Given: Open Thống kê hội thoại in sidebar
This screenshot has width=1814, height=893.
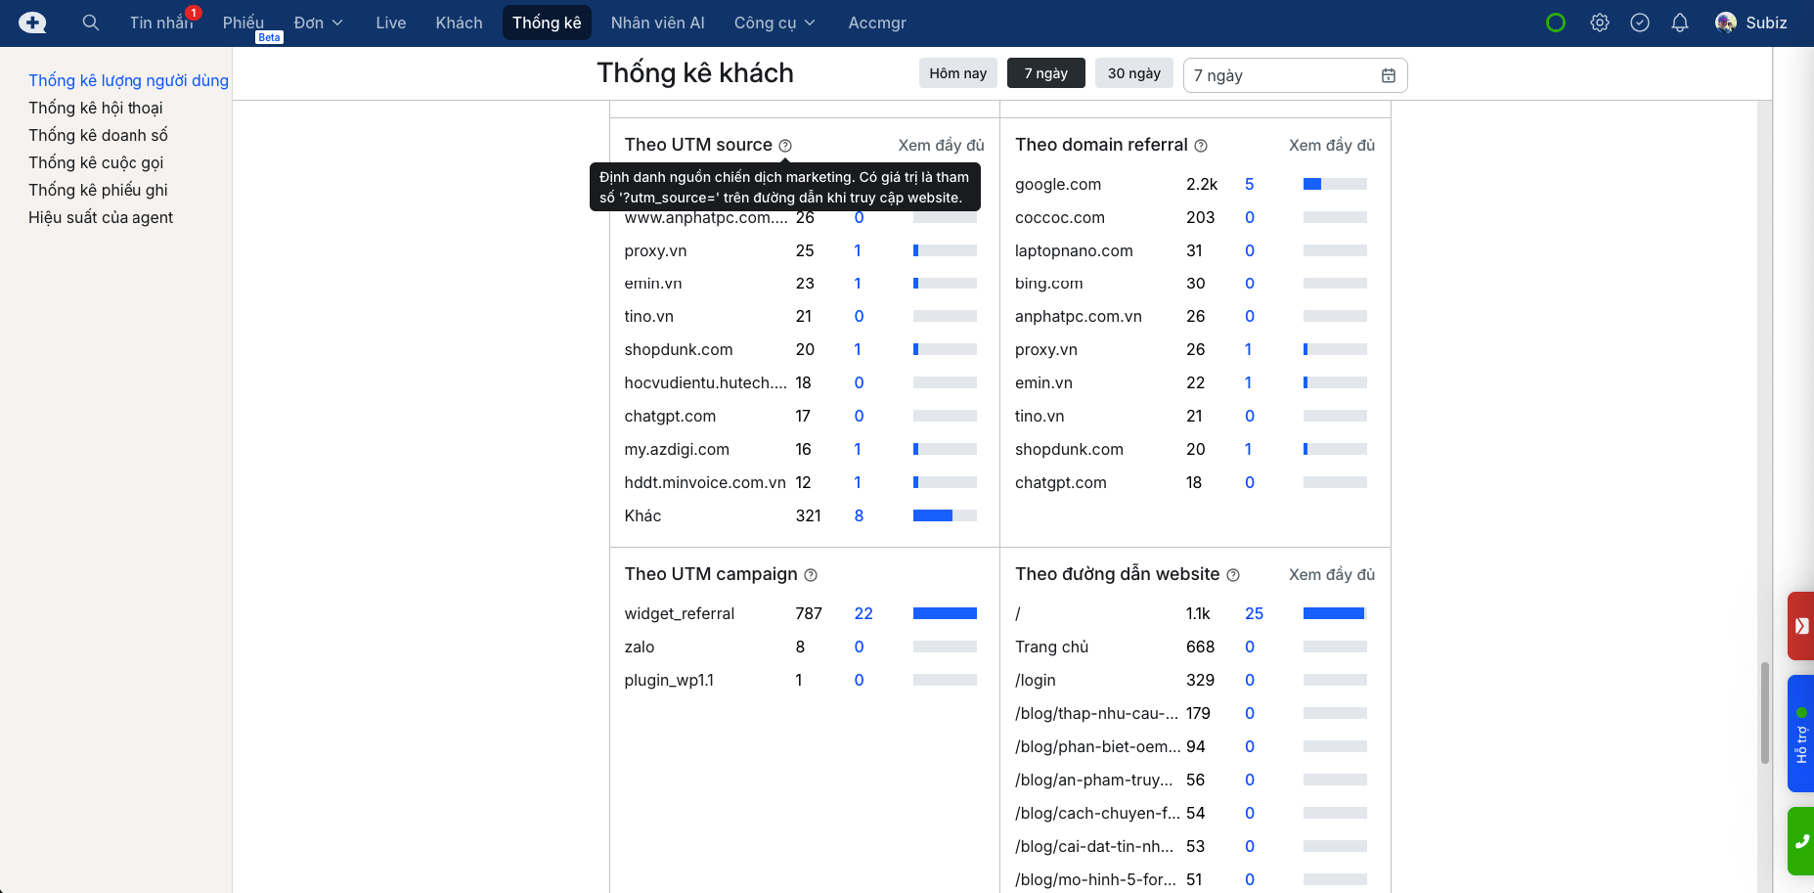Looking at the screenshot, I should point(96,108).
